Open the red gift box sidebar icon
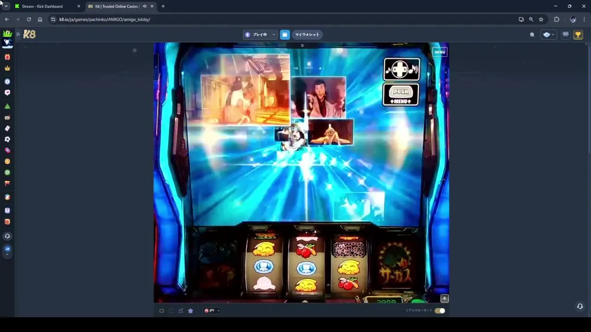This screenshot has height=332, width=591. coord(7,57)
